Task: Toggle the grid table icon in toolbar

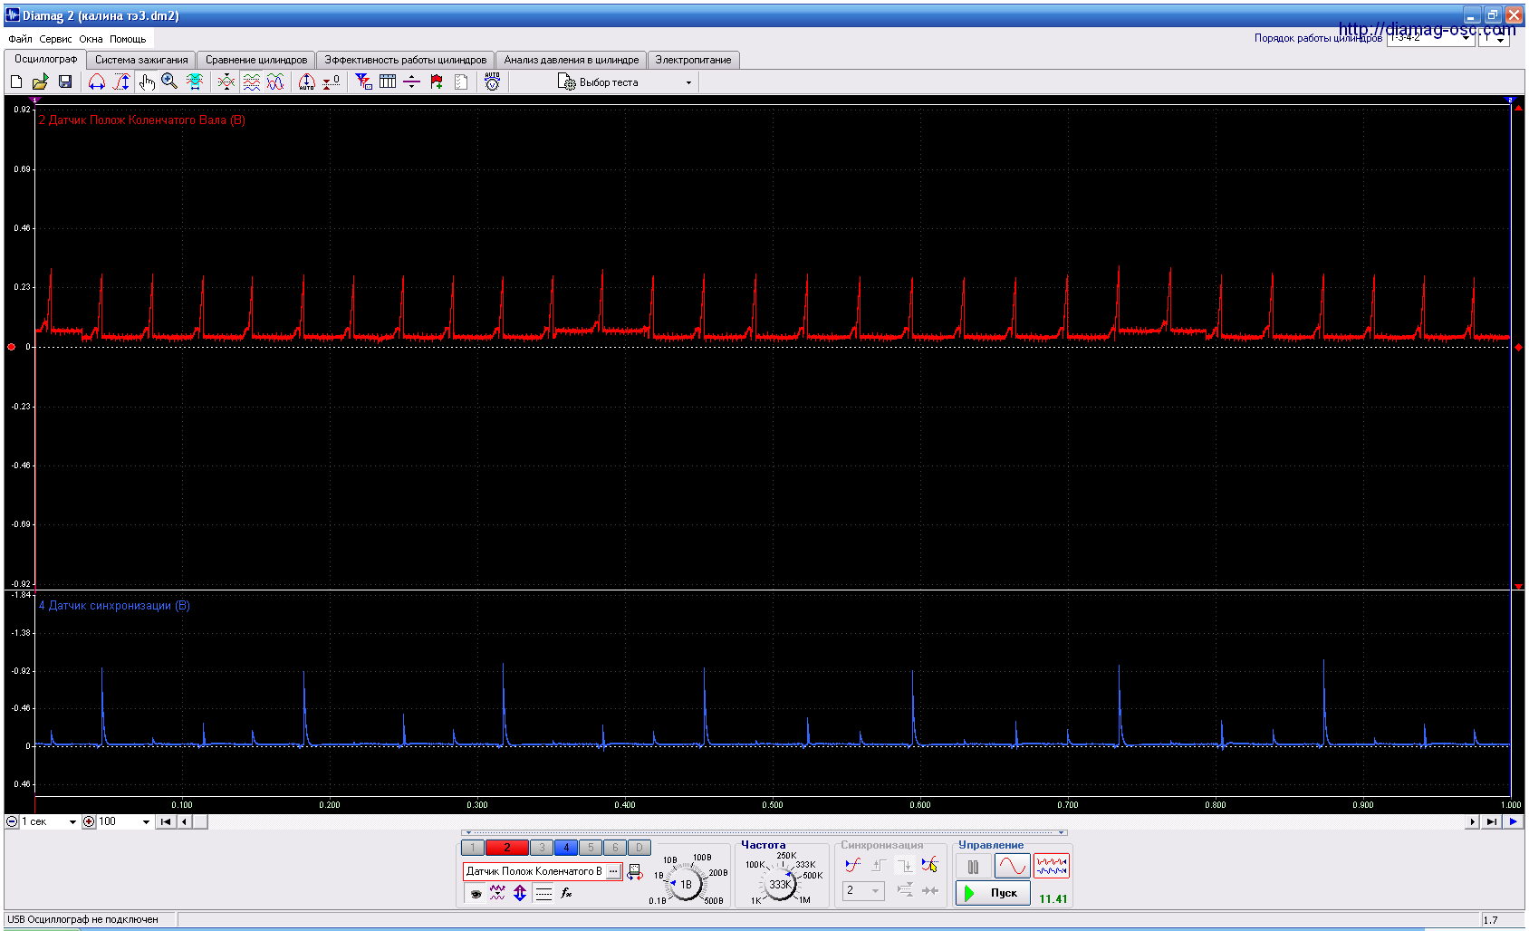Action: [388, 82]
